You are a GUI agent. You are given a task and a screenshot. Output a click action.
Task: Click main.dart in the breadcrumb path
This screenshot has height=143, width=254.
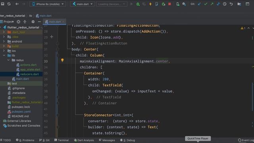(x=44, y=16)
